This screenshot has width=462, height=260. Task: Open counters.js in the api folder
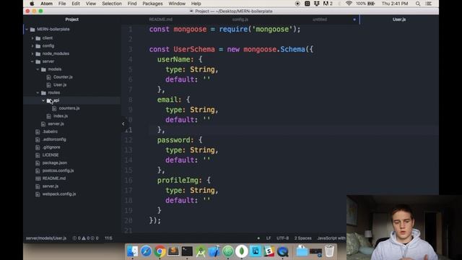(x=69, y=108)
